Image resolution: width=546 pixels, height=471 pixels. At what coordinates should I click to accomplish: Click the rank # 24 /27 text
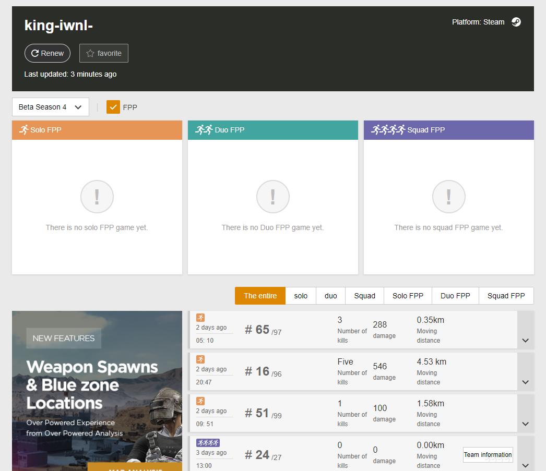tap(263, 455)
